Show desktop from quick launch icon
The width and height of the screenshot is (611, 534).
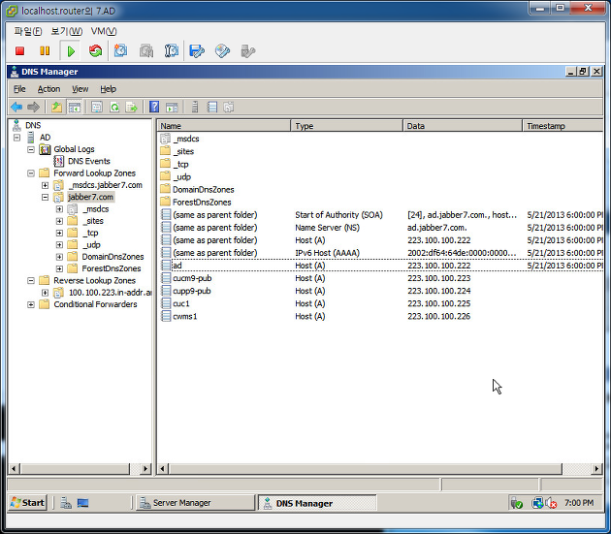[82, 503]
